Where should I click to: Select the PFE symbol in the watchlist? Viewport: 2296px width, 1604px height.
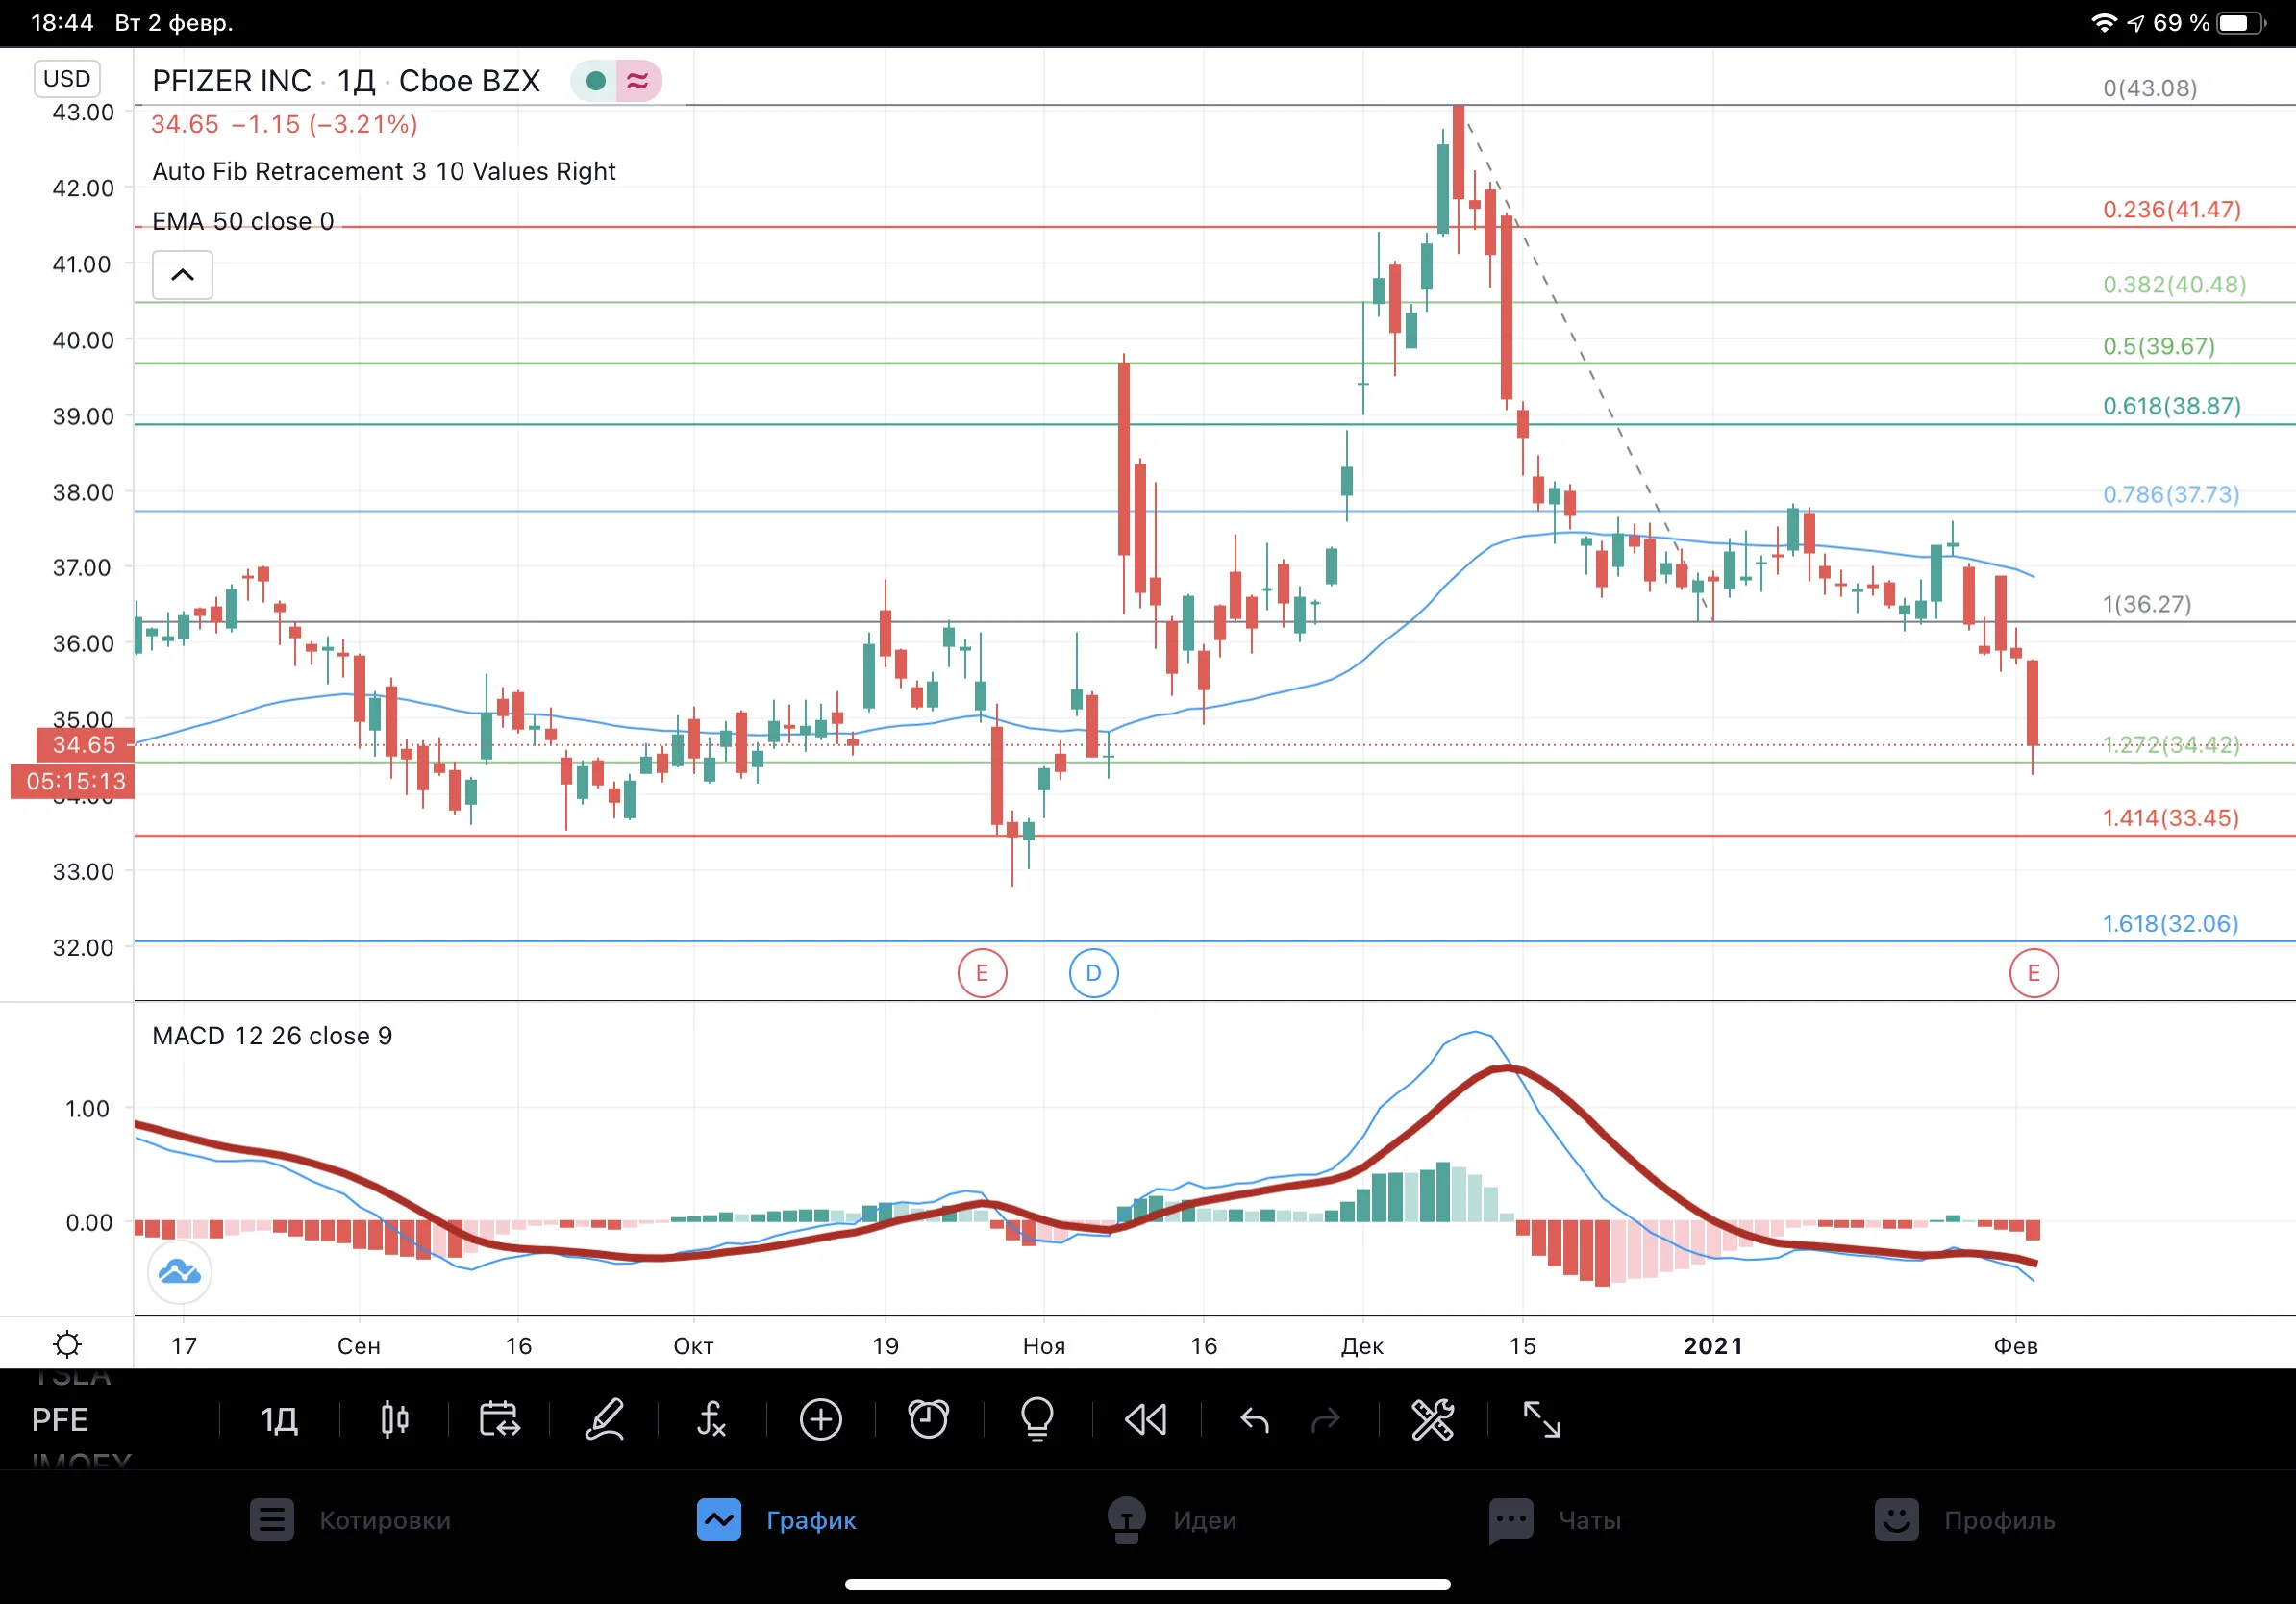click(60, 1419)
